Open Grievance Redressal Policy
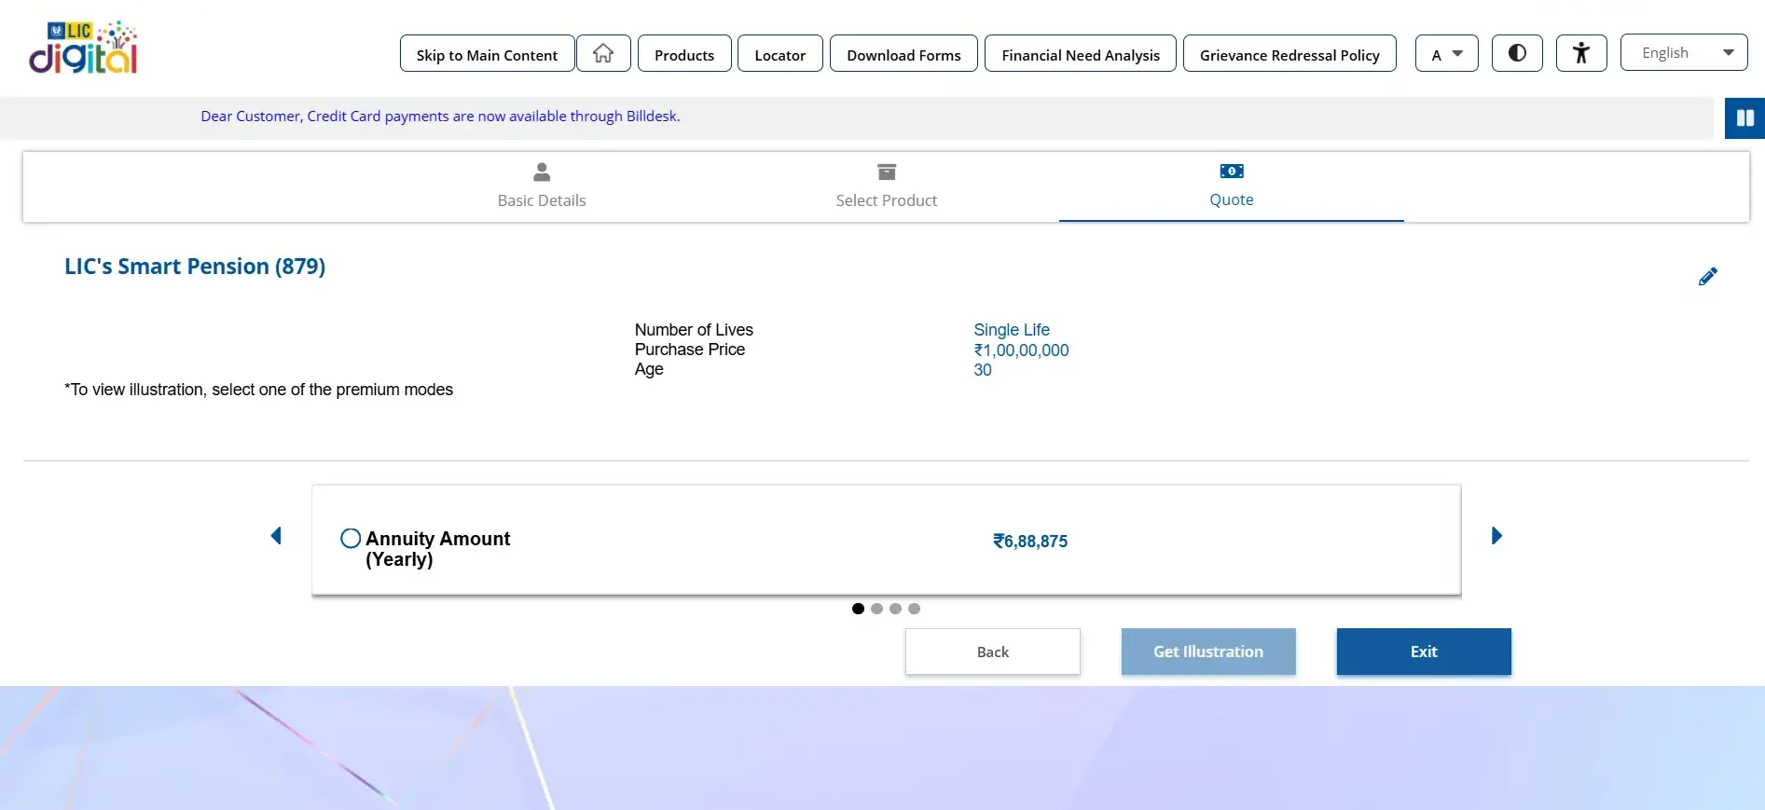The width and height of the screenshot is (1765, 810). point(1289,53)
